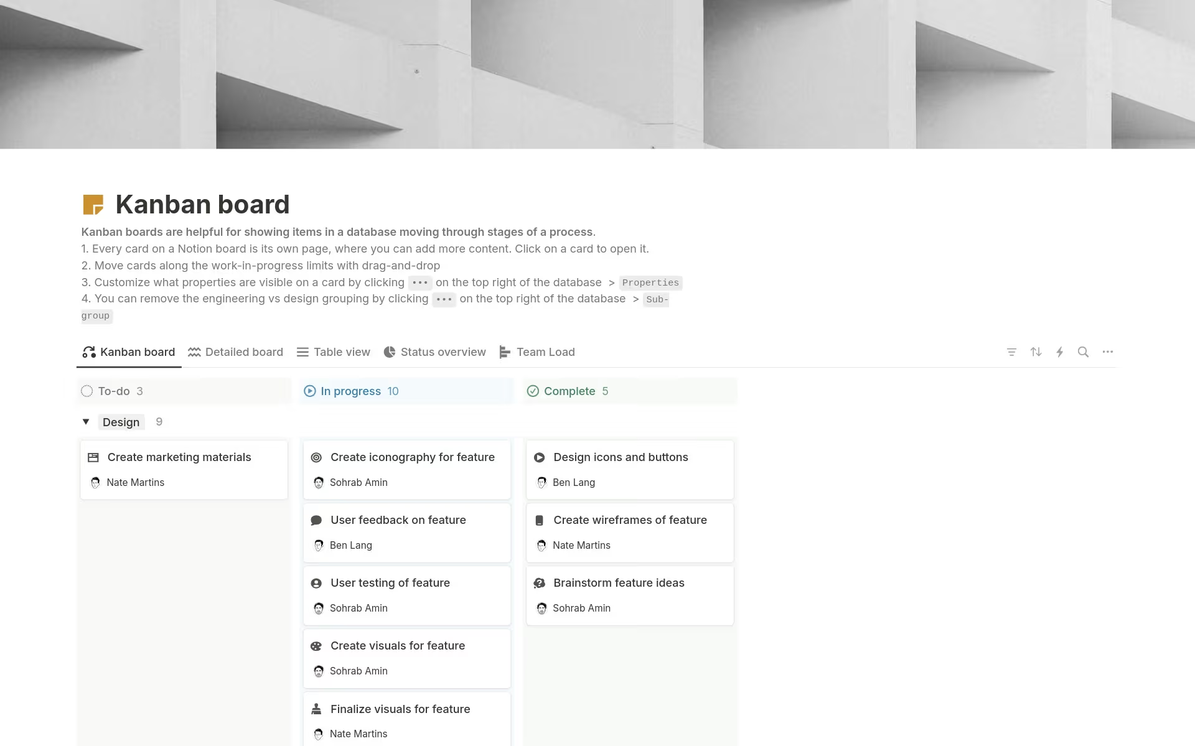Click the To-do status circle icon

point(87,391)
